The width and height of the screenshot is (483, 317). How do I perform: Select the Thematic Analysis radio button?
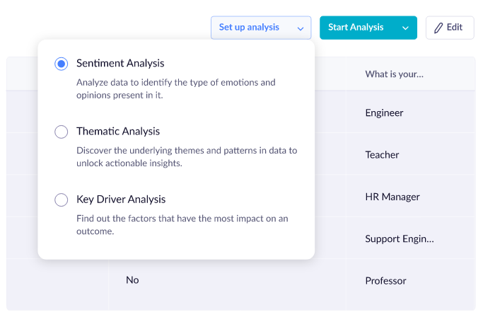(62, 132)
